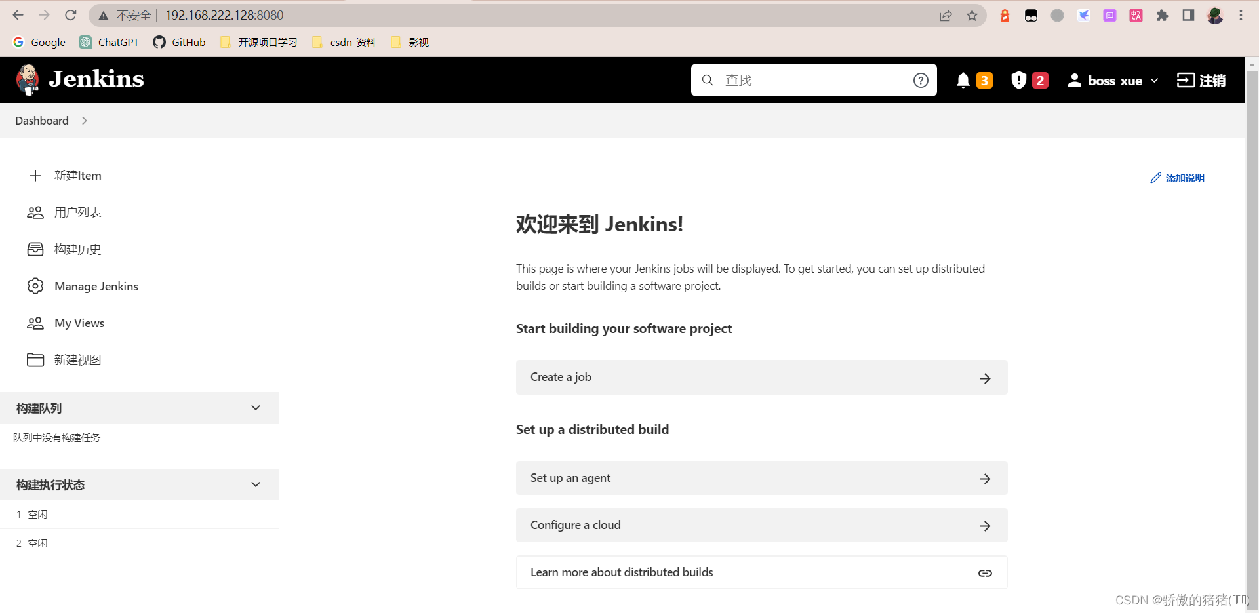
Task: Open the GitHub bookmark
Action: 179,42
